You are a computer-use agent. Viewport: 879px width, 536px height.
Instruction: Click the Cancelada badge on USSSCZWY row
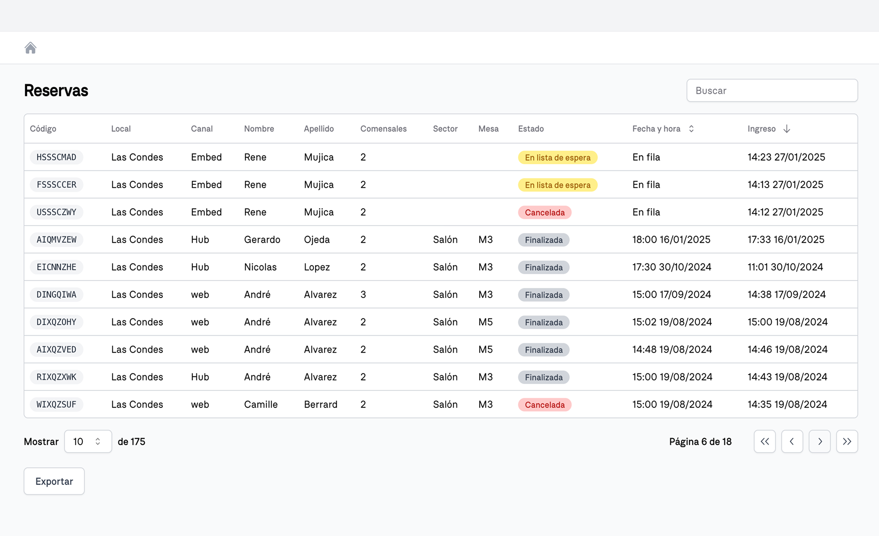coord(544,212)
